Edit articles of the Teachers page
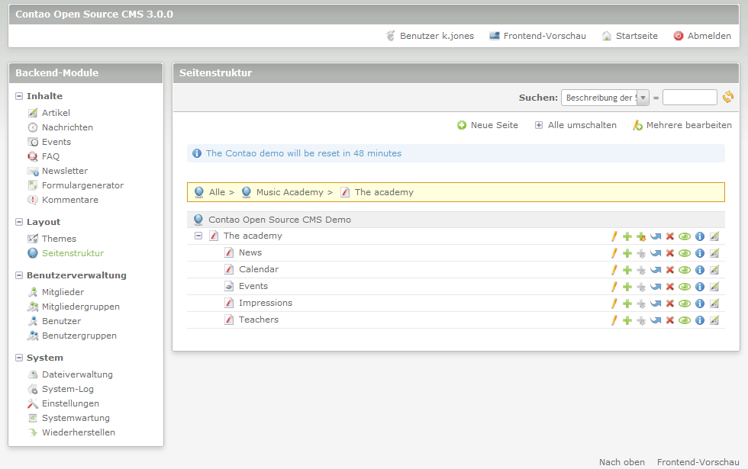The height and width of the screenshot is (469, 748). coord(714,320)
